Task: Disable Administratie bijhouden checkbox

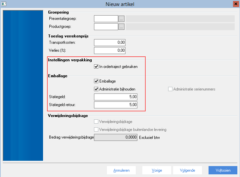Action: (96, 89)
